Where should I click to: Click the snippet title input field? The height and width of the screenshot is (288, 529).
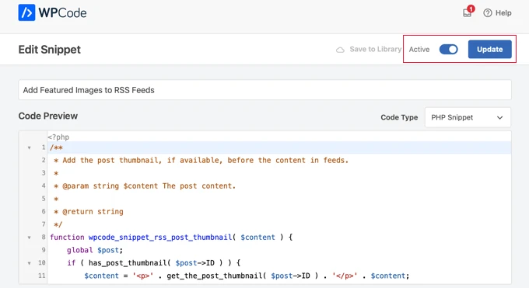pyautogui.click(x=264, y=90)
